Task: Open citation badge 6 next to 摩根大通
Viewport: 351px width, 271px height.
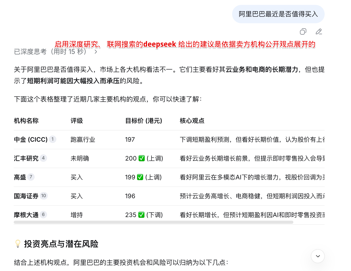Action: pos(43,214)
